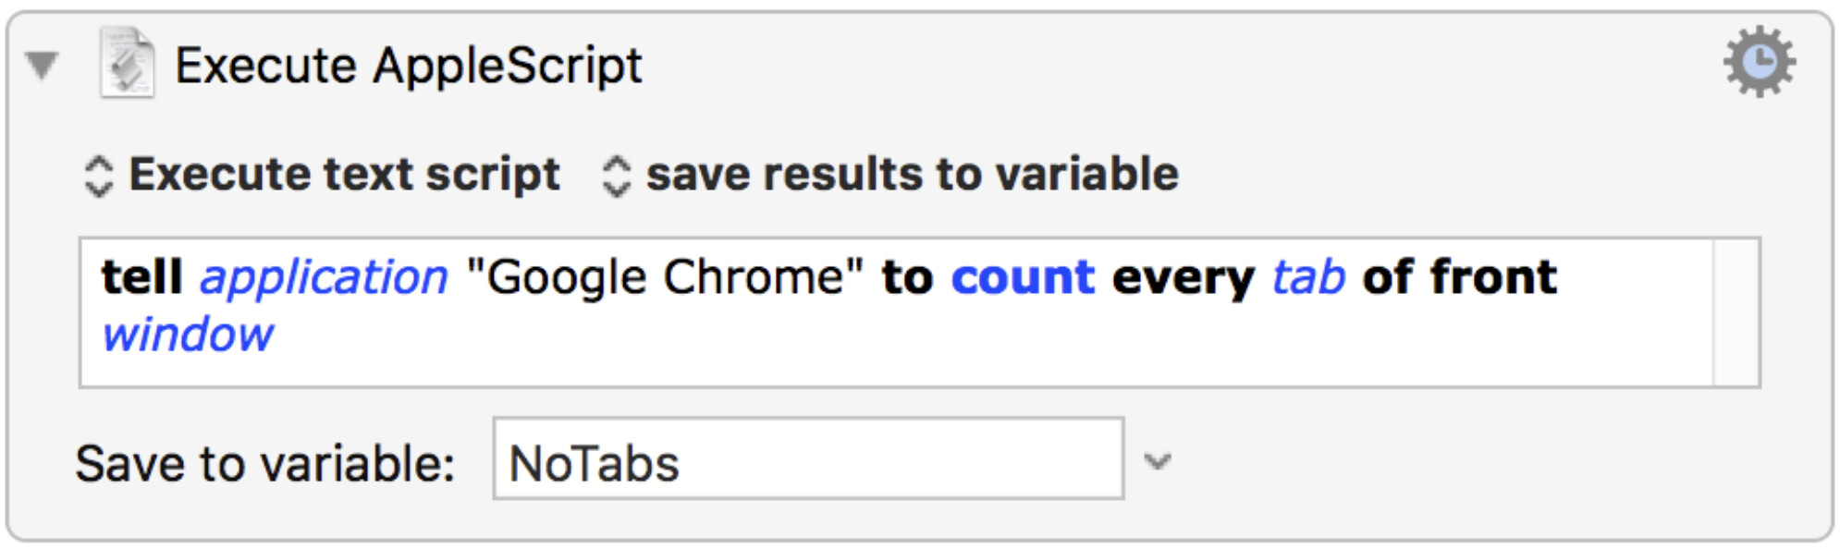Click the gear icon with the clock
The height and width of the screenshot is (549, 1840).
[1759, 62]
